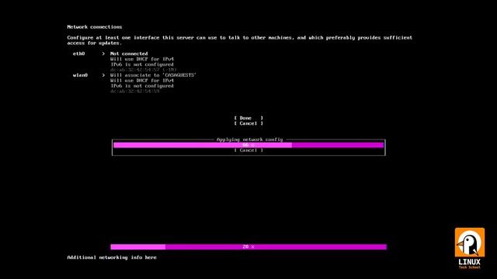
Task: Click the 'Network connections' heading
Action: (95, 27)
